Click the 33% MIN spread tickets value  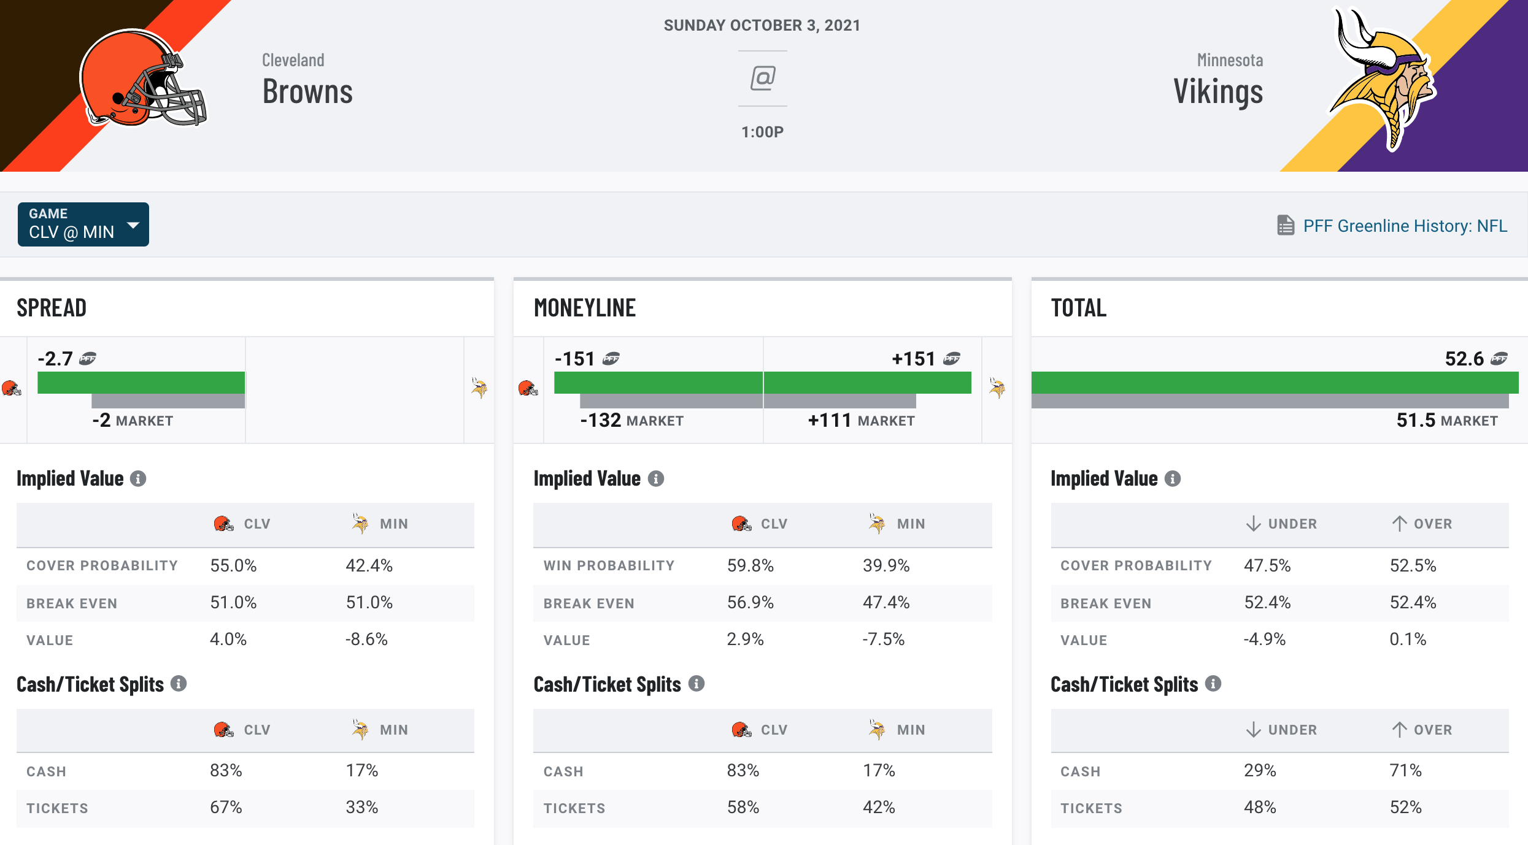362,807
